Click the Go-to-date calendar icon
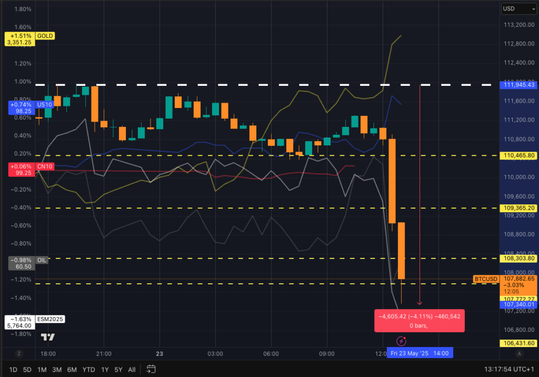Image resolution: width=539 pixels, height=377 pixels. coord(152,369)
